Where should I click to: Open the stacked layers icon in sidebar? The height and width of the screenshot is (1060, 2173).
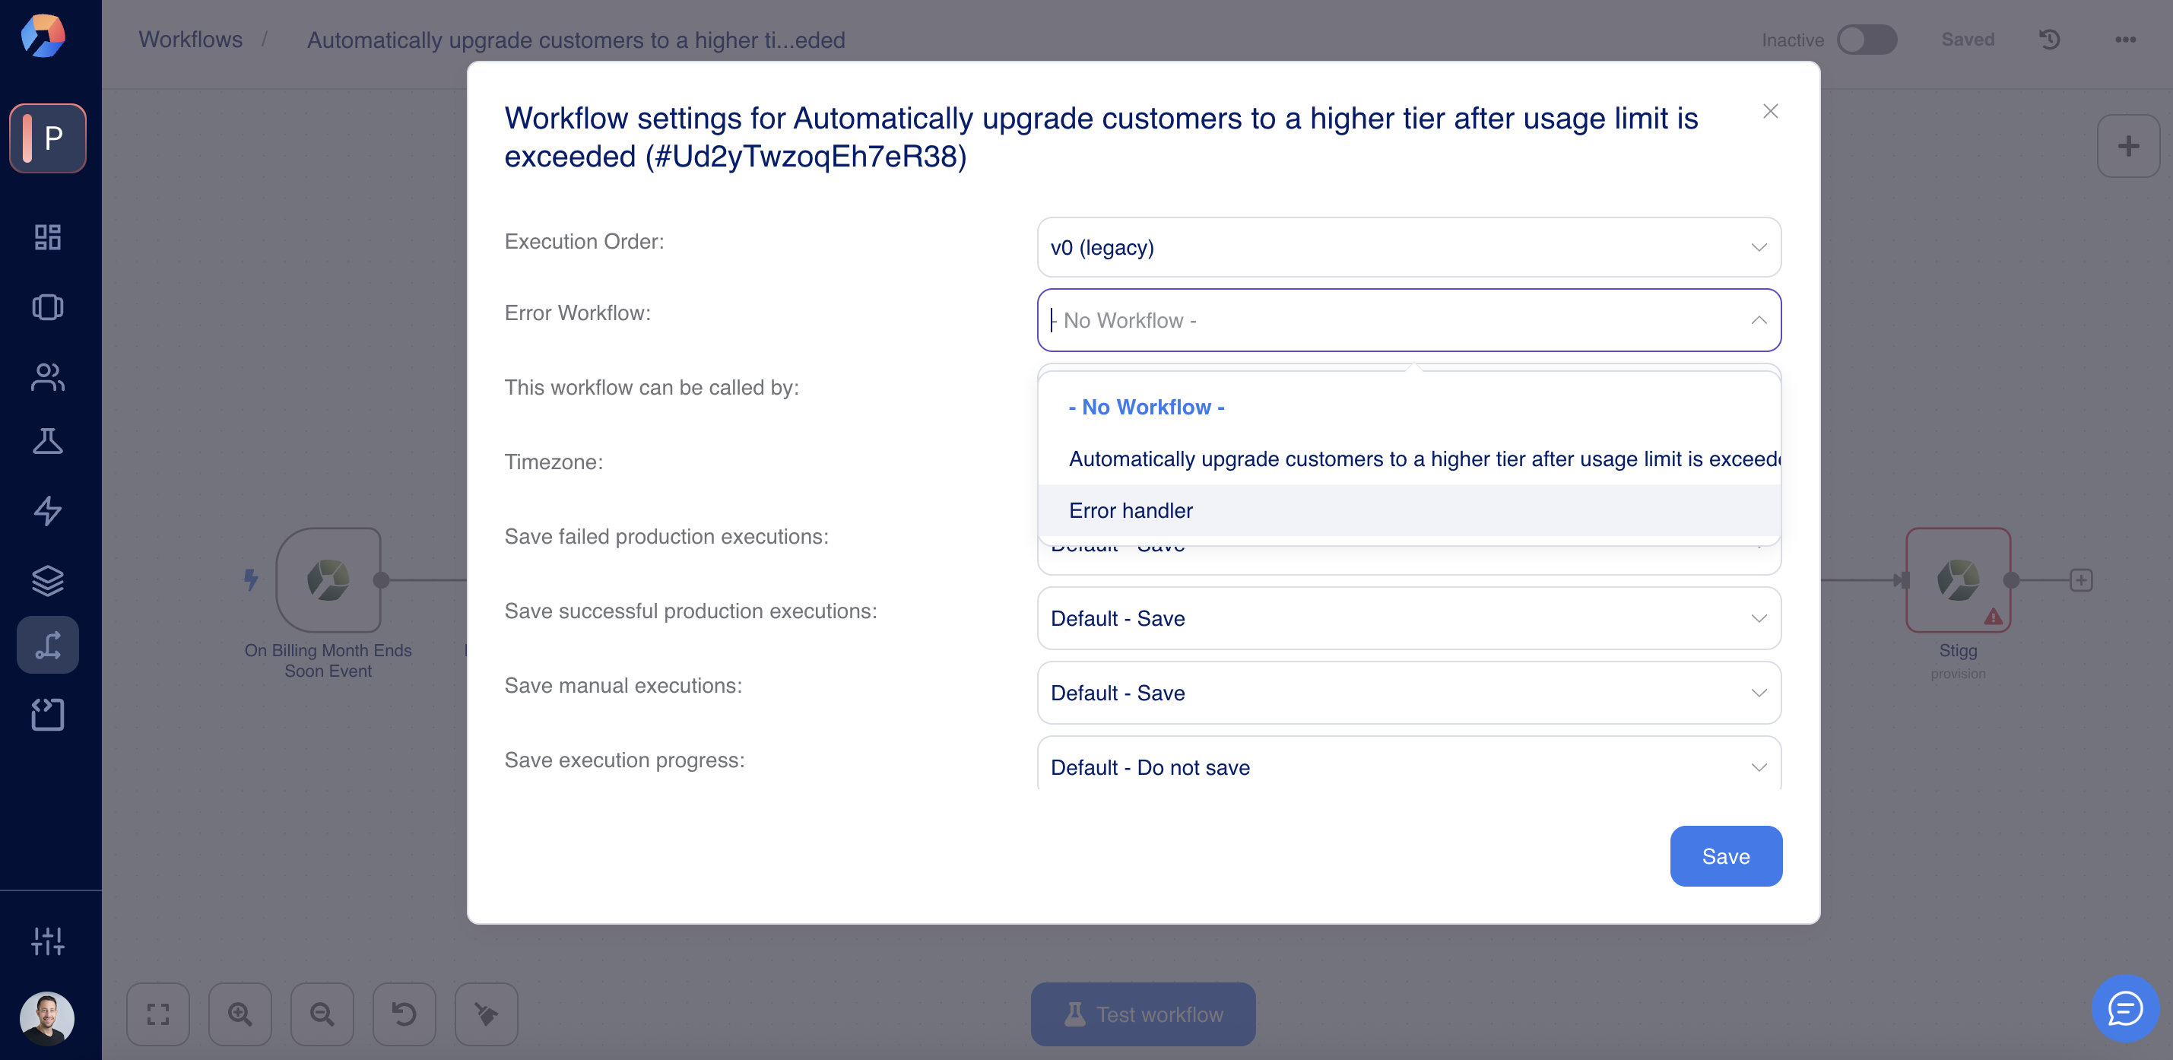pos(48,581)
